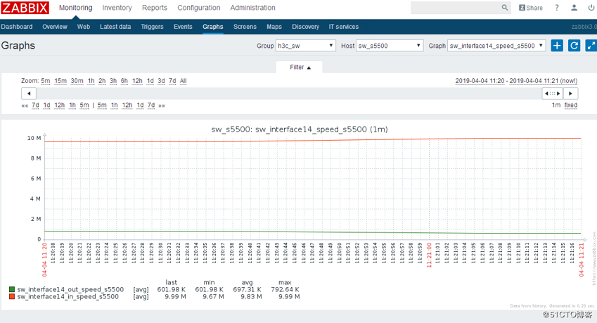Viewport: 597px width, 323px height.
Task: Open the Graph selection dropdown
Action: (496, 46)
